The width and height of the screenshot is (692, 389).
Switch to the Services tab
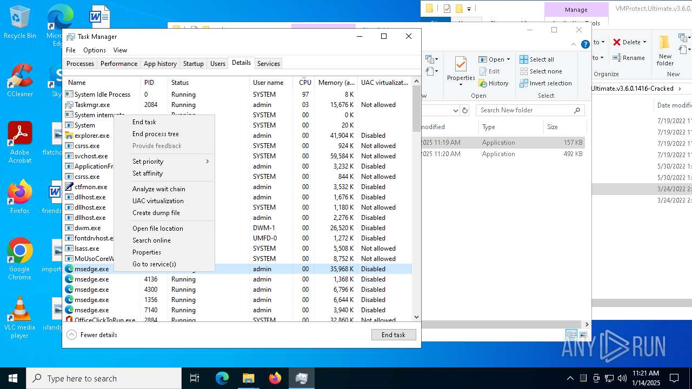(x=269, y=64)
